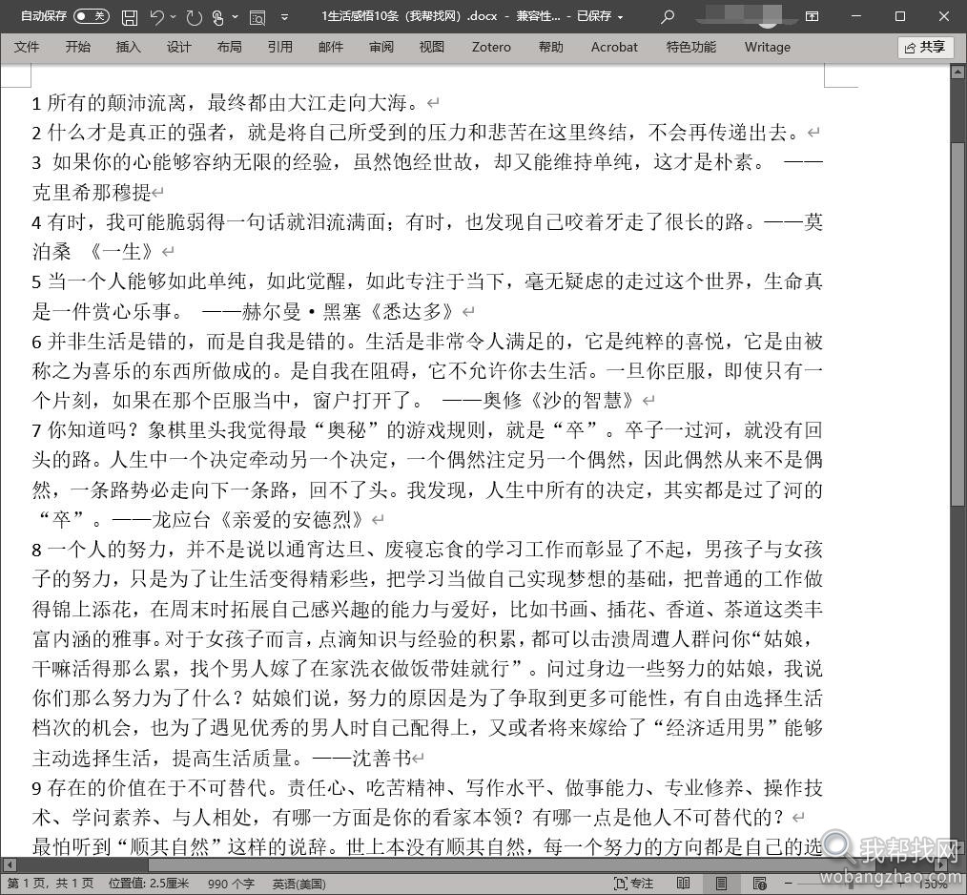Click the word 克里希那穆提 in paragraph 3
Screen dimensions: 967x895
pos(92,192)
